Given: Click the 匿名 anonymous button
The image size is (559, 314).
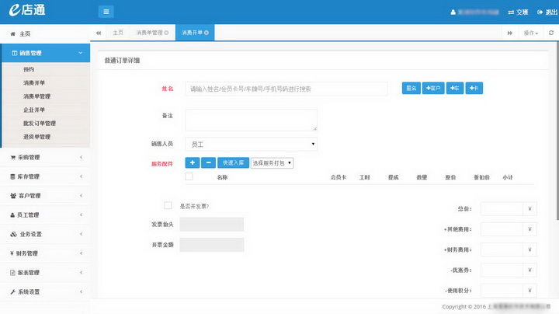Looking at the screenshot, I should pyautogui.click(x=411, y=89).
